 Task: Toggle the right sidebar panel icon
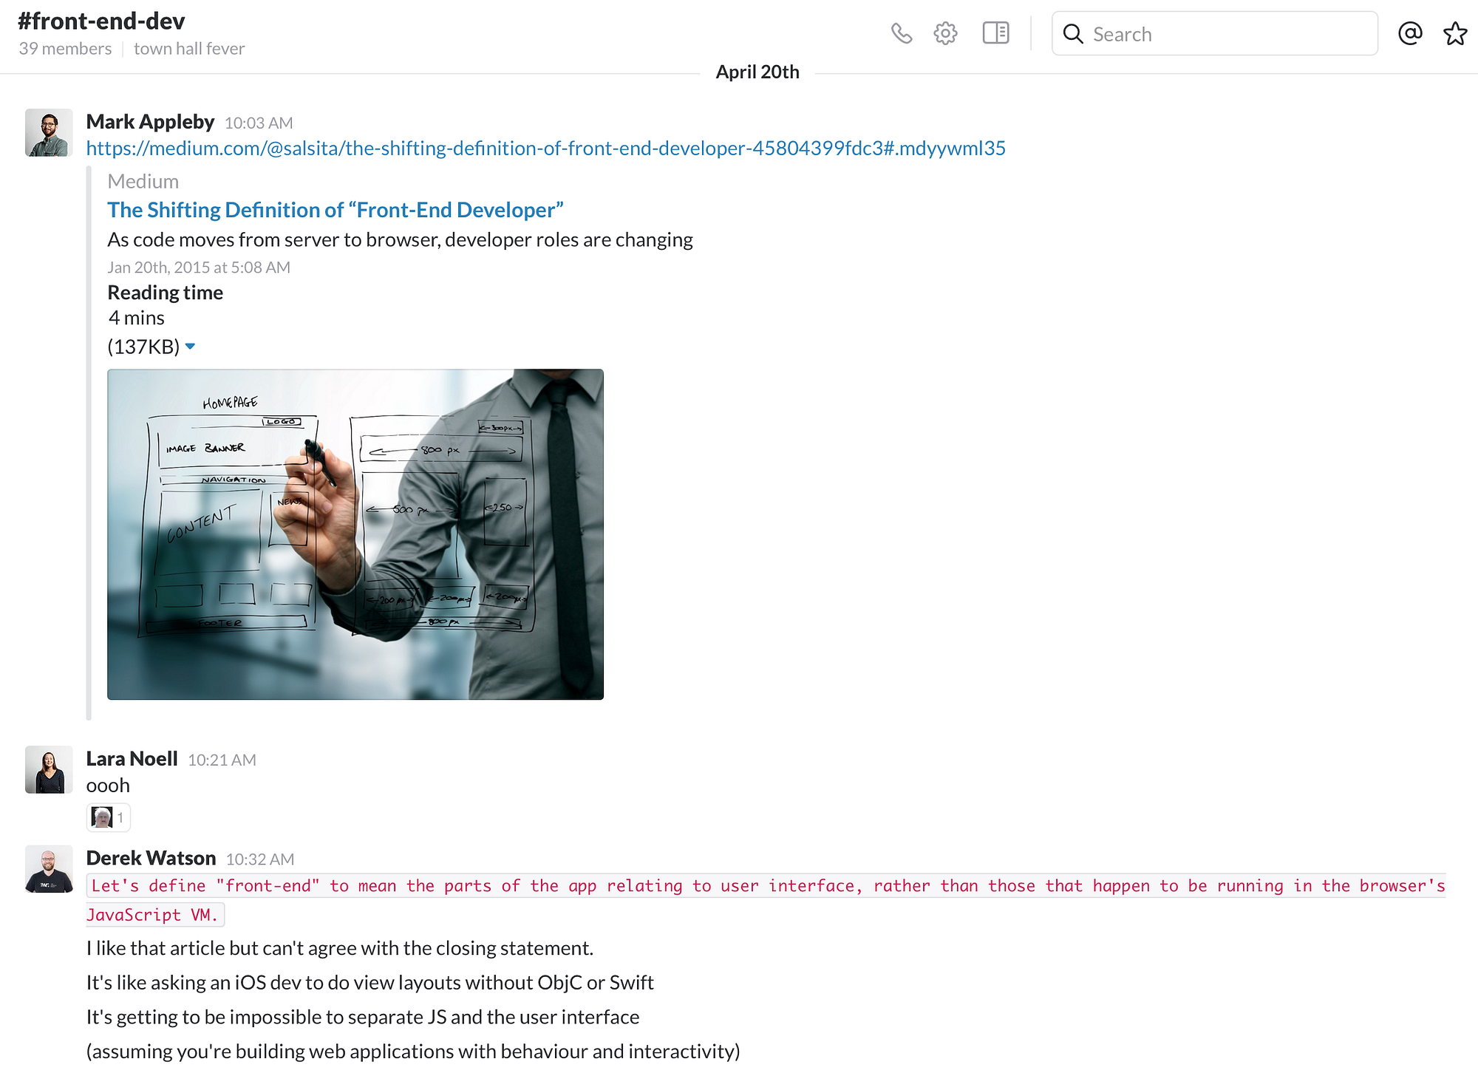995,33
